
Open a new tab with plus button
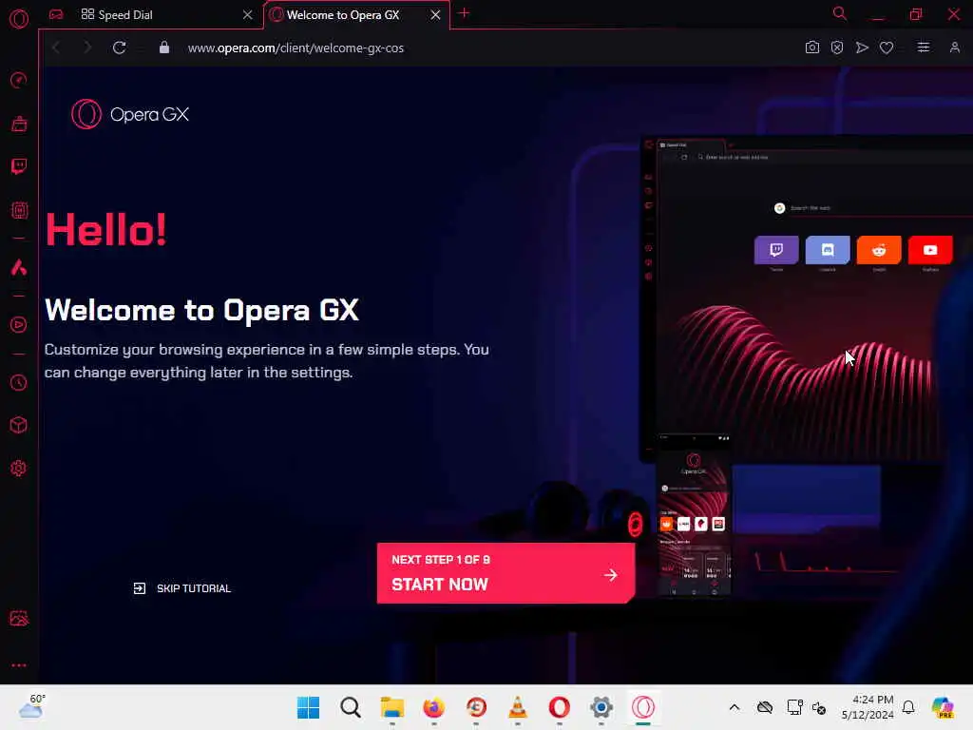point(464,13)
